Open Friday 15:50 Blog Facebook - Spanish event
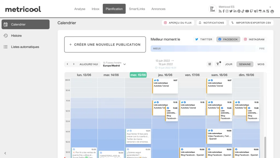 coord(192,153)
